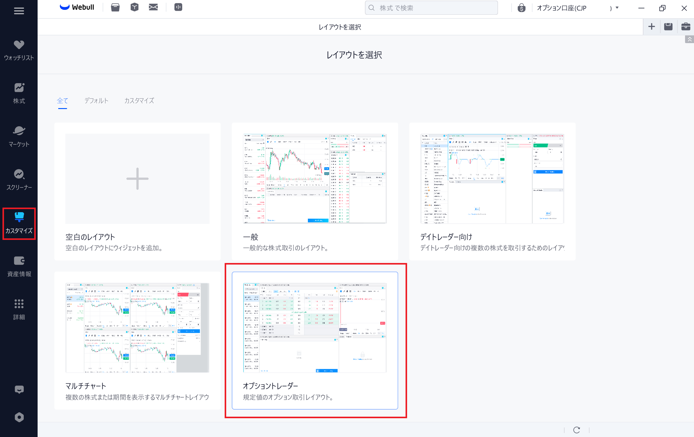Image resolution: width=694 pixels, height=437 pixels.
Task: Click the cube icon in the top toolbar
Action: (x=134, y=7)
